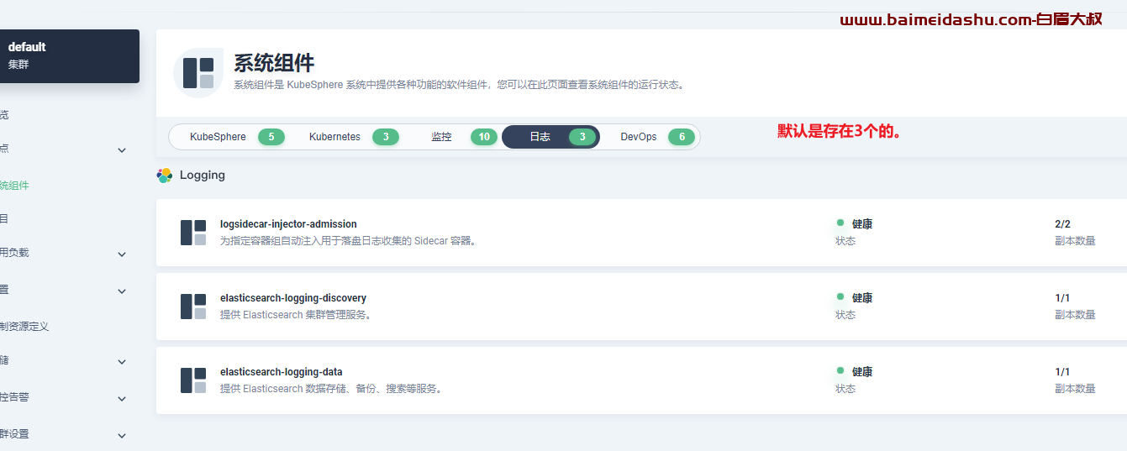This screenshot has height=451, width=1127.
Task: Click green health dot for logsidecar-injector-admission
Action: (x=840, y=223)
